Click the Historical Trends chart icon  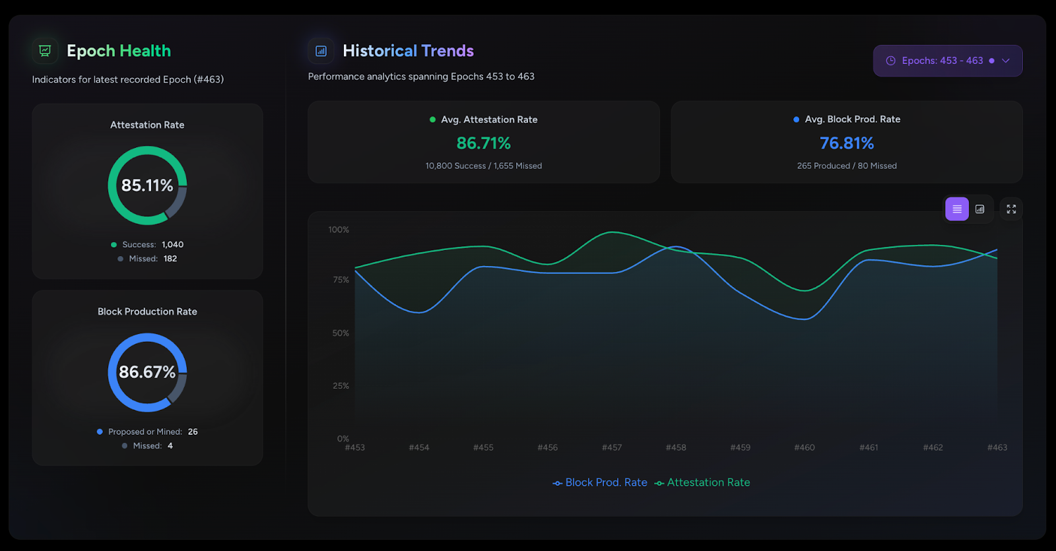[321, 51]
